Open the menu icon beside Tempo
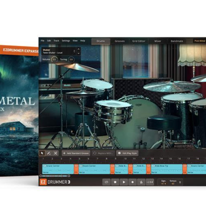 pos(180,182)
